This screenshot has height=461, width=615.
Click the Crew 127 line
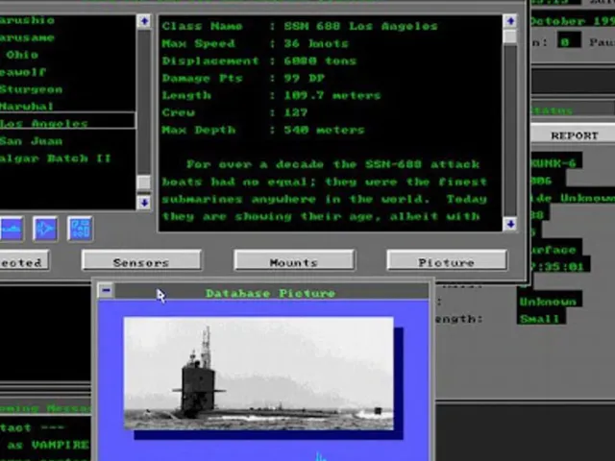(234, 112)
